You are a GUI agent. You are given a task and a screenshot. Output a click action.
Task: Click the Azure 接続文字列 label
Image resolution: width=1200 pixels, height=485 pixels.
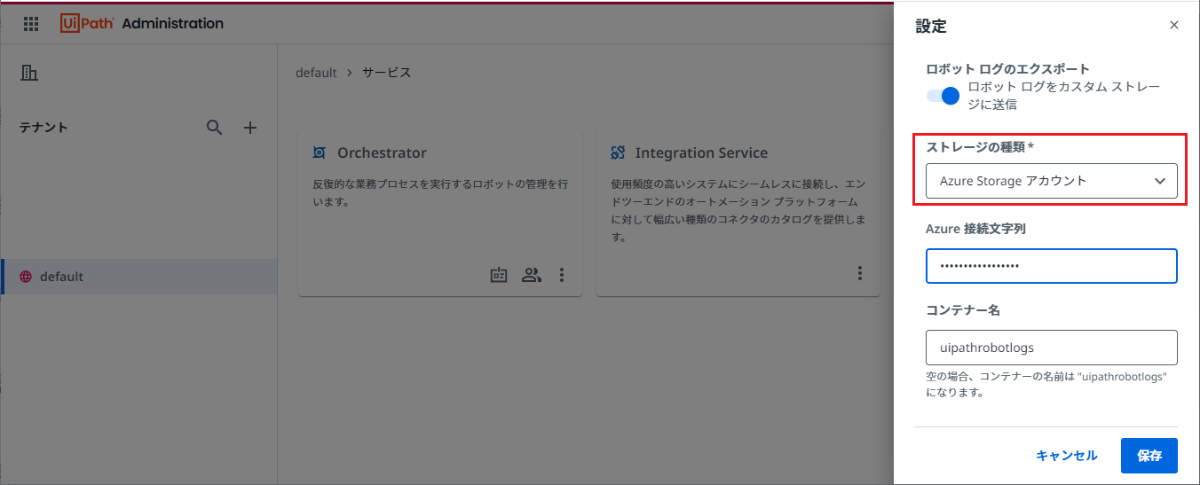pyautogui.click(x=975, y=229)
